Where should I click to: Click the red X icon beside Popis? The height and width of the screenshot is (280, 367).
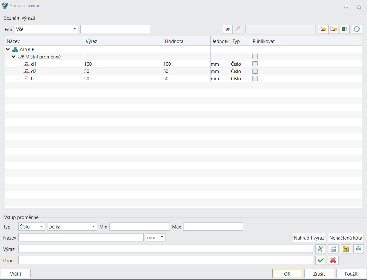pyautogui.click(x=333, y=260)
